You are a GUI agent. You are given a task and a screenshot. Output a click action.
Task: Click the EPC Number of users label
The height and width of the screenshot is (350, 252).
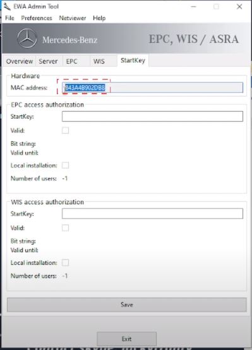[x=33, y=178]
